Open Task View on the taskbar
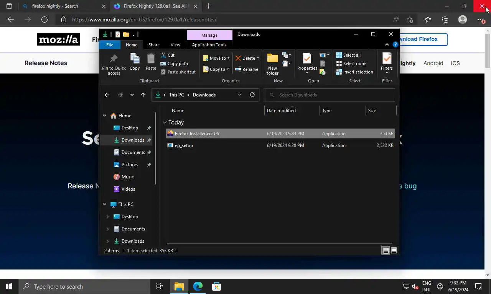 (x=160, y=286)
